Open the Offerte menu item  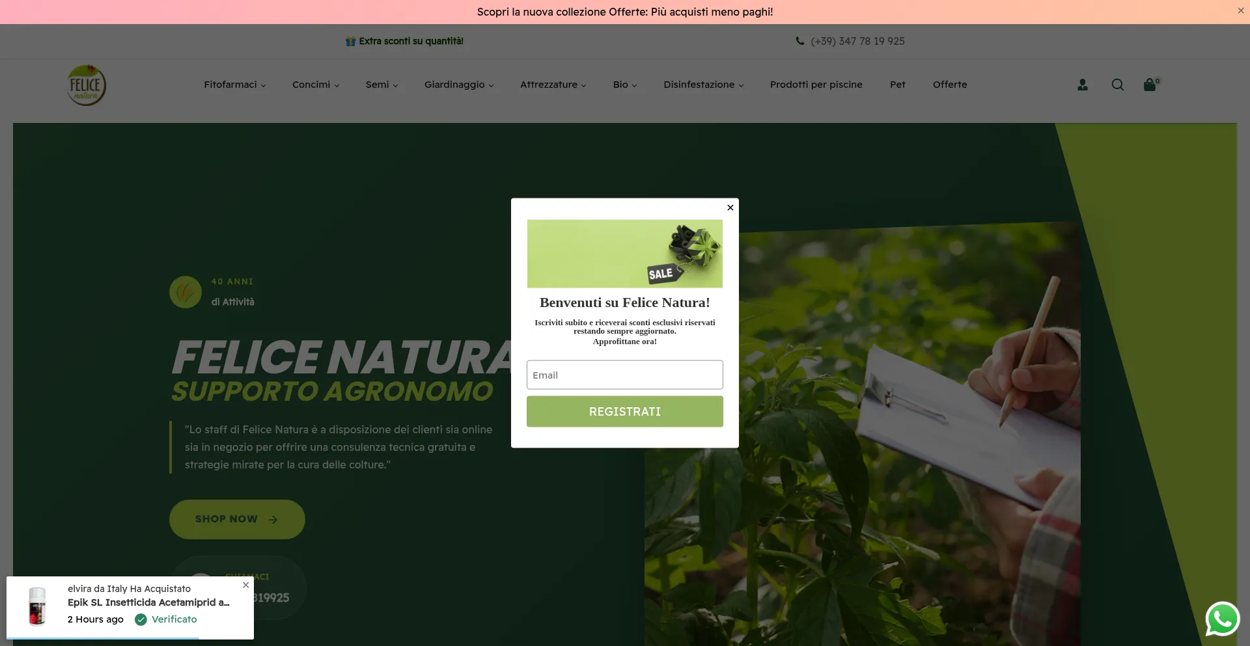click(950, 85)
